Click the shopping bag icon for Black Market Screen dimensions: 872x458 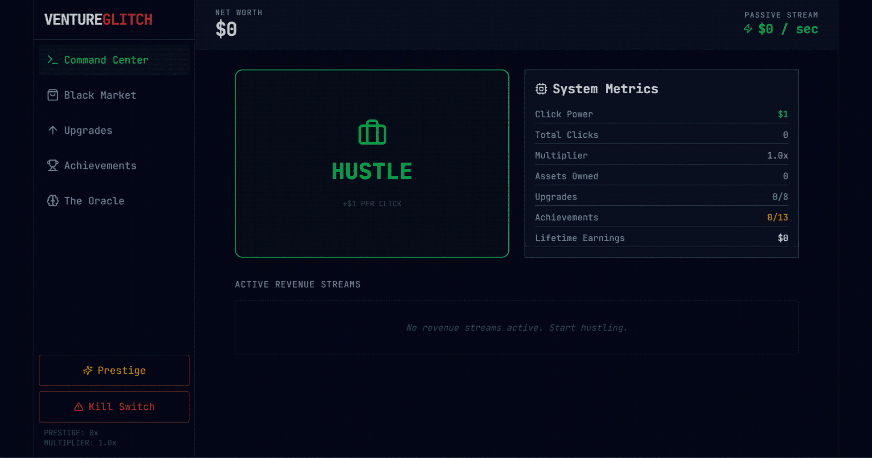[53, 95]
